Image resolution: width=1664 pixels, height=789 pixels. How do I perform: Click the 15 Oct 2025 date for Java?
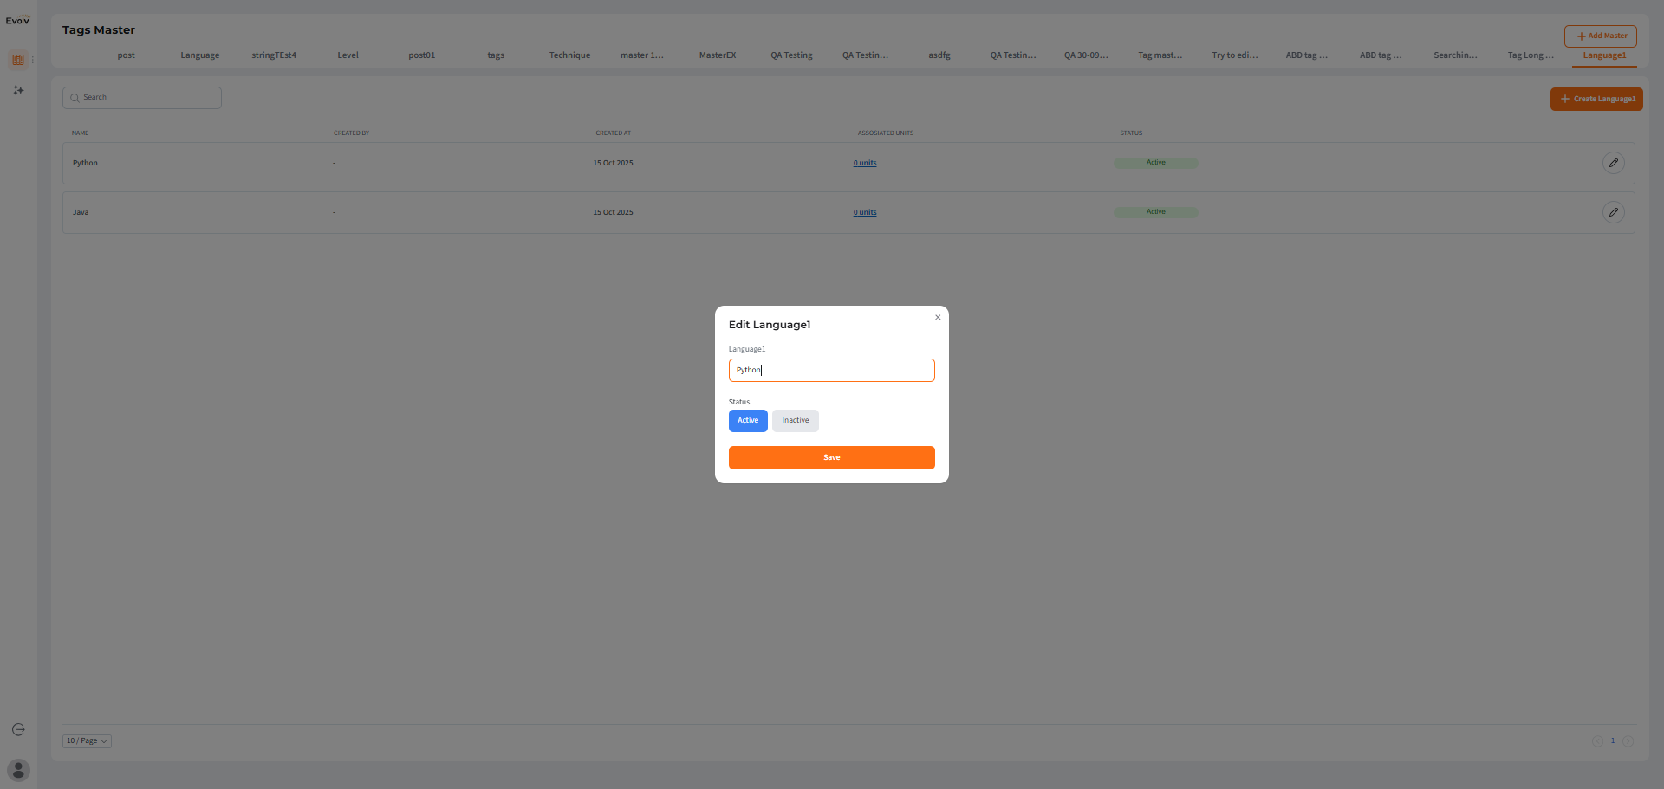pos(613,212)
